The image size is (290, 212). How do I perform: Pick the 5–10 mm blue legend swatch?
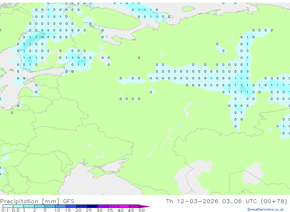(x=50, y=206)
